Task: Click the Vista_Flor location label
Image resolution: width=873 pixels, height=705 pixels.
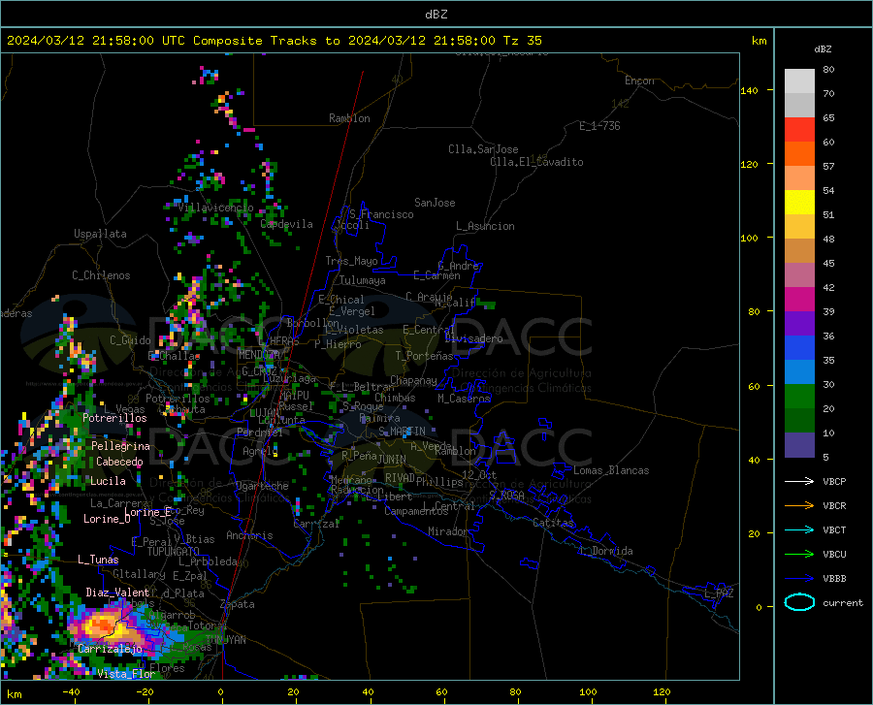Action: tap(126, 674)
